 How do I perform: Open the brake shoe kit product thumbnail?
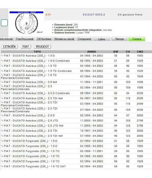coord(26,23)
